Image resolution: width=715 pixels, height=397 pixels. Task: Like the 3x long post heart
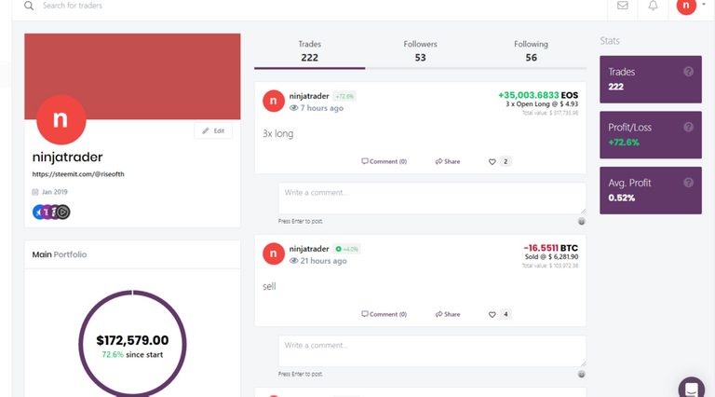492,162
